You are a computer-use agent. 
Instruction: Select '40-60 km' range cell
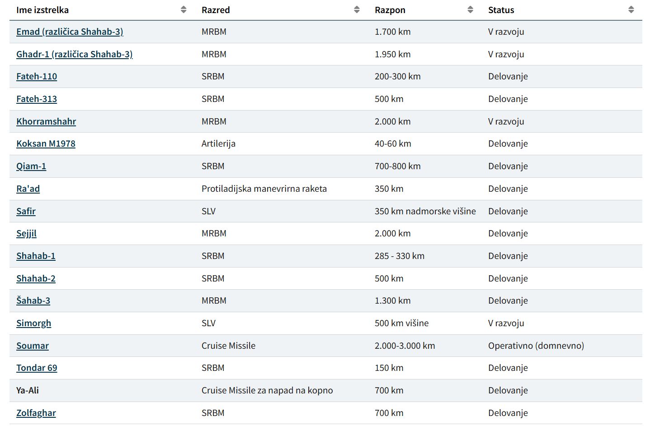tap(424, 143)
